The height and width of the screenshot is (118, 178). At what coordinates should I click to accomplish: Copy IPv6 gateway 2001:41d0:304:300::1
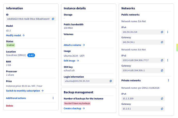(x=162, y=70)
